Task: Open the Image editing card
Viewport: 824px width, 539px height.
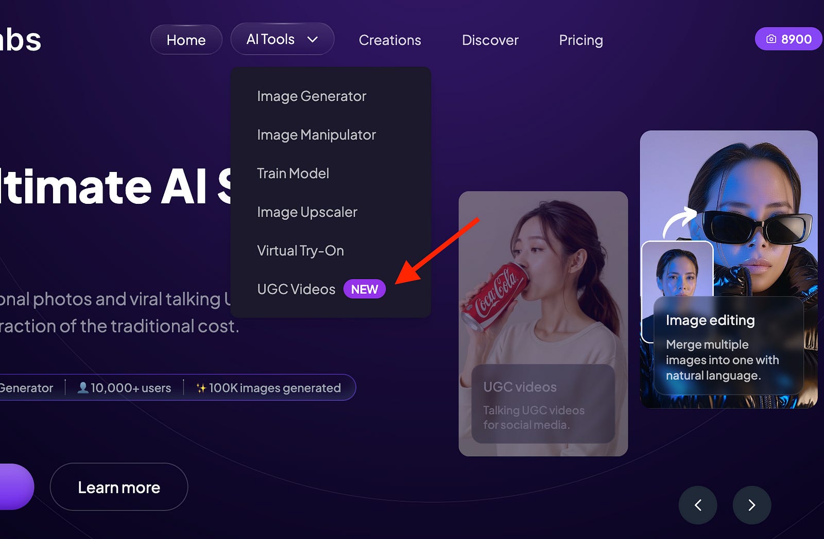Action: point(729,269)
